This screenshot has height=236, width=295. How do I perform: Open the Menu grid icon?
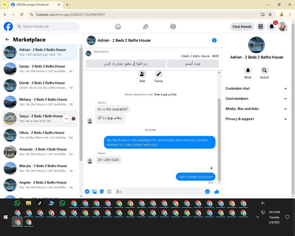tap(261, 27)
